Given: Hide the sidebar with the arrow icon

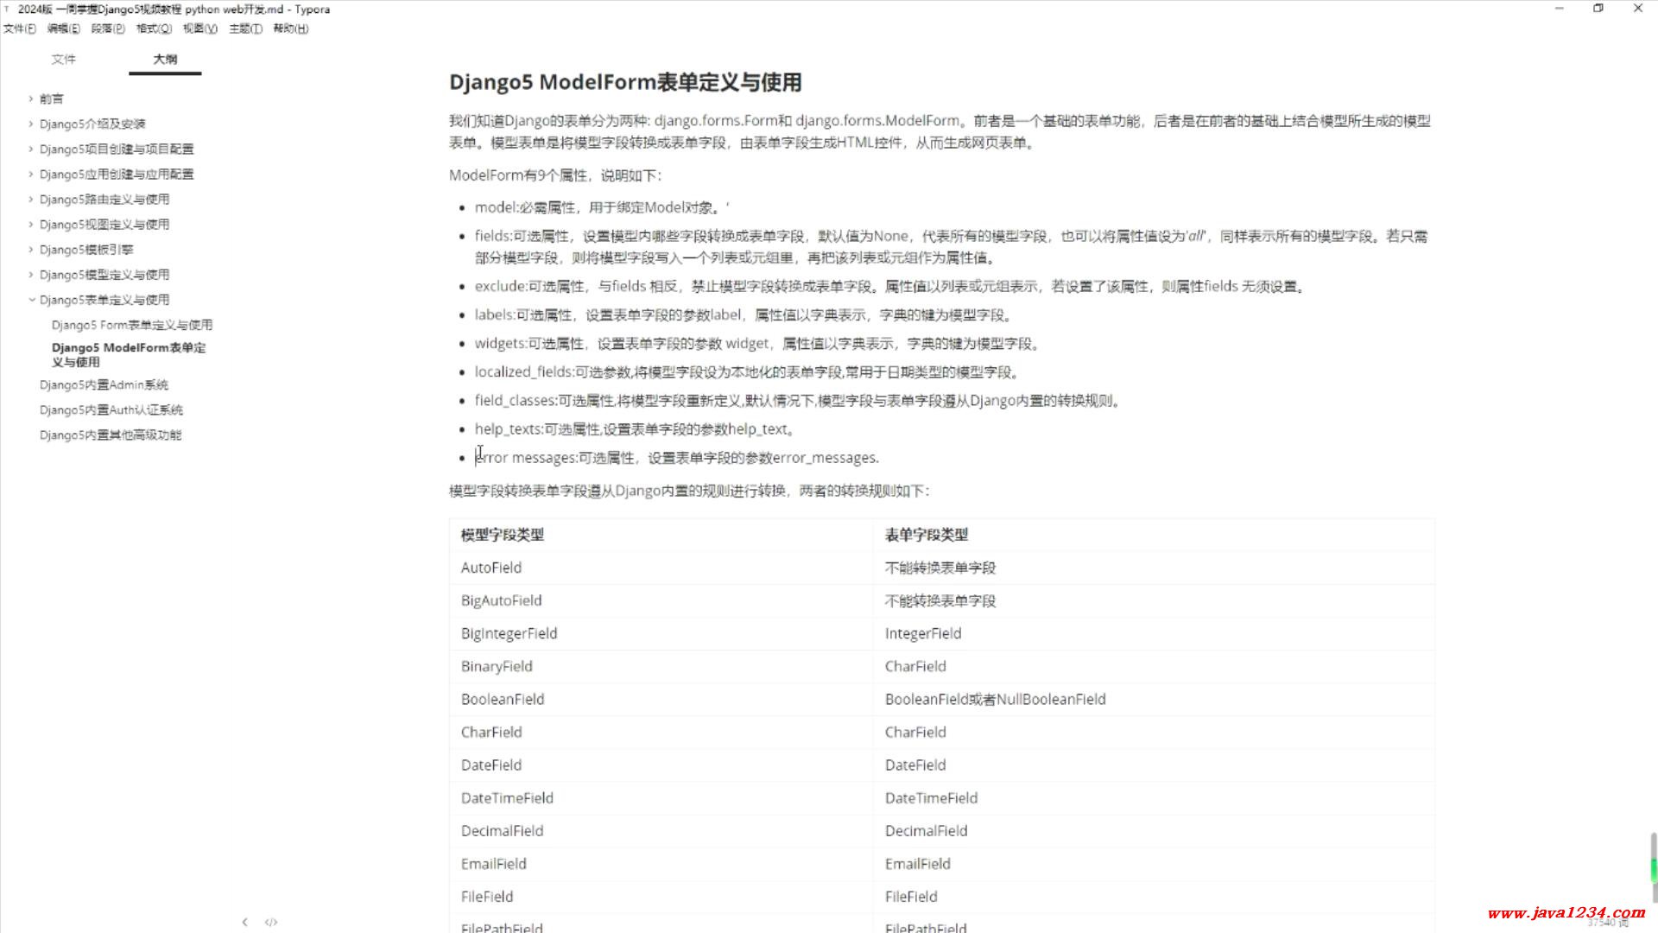Looking at the screenshot, I should [x=245, y=922].
